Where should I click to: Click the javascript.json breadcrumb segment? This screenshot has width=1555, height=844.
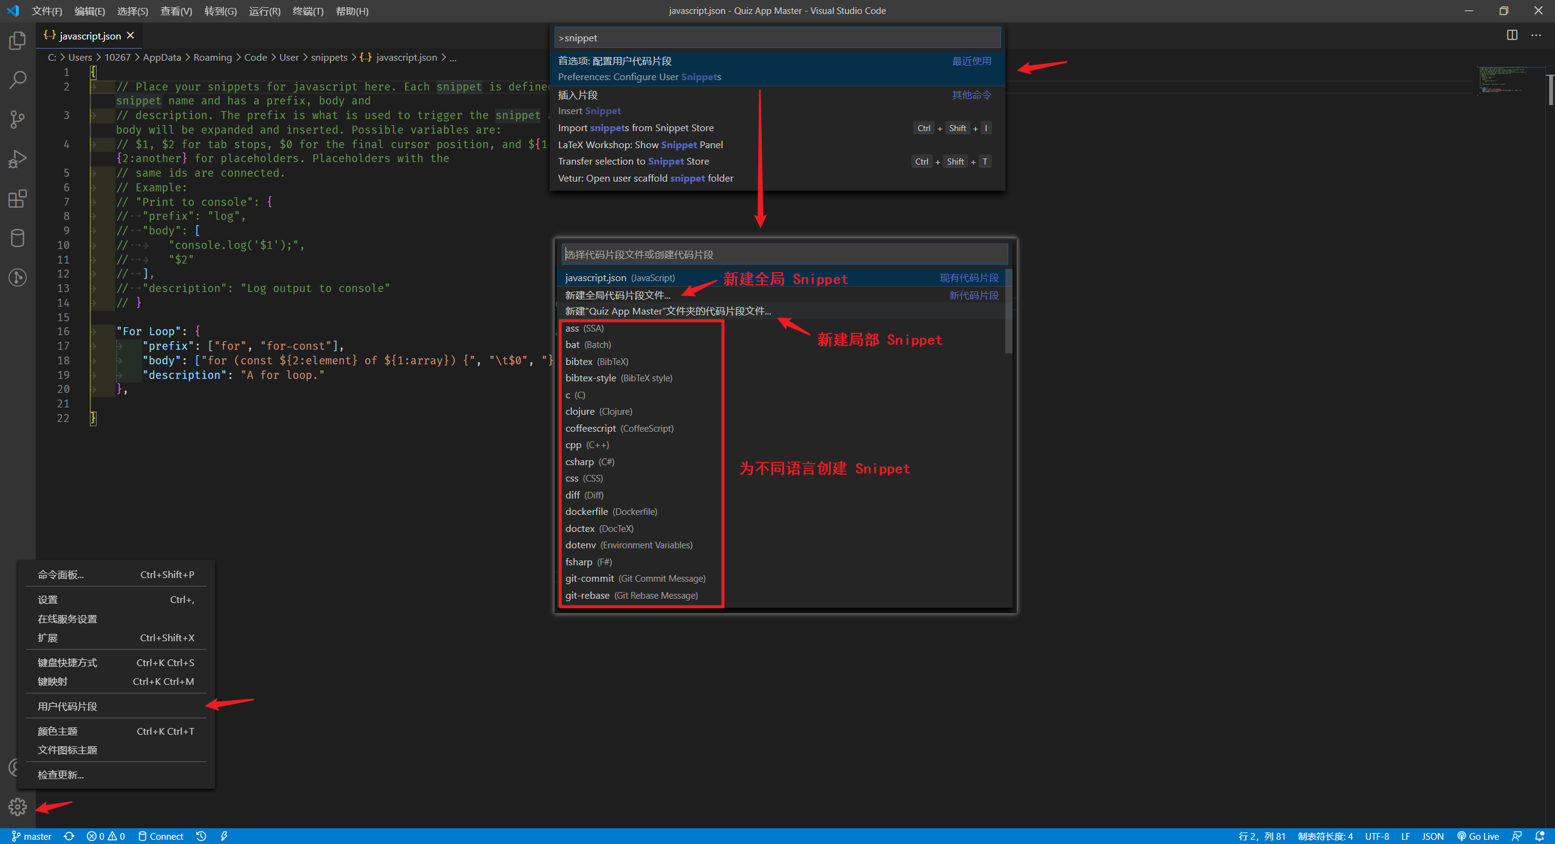click(398, 57)
